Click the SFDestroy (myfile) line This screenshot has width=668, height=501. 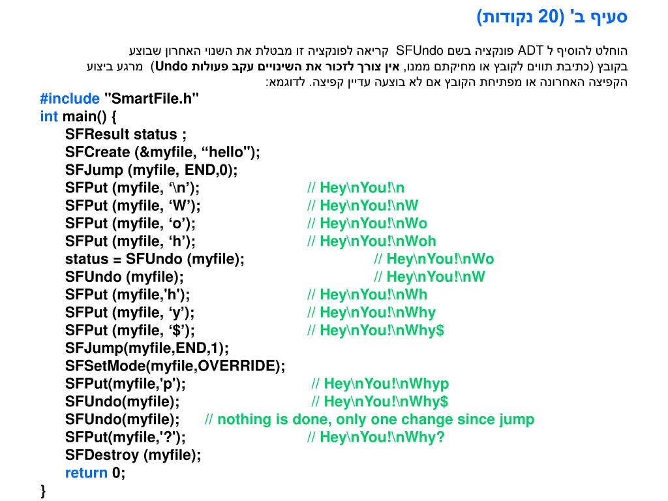point(133,455)
